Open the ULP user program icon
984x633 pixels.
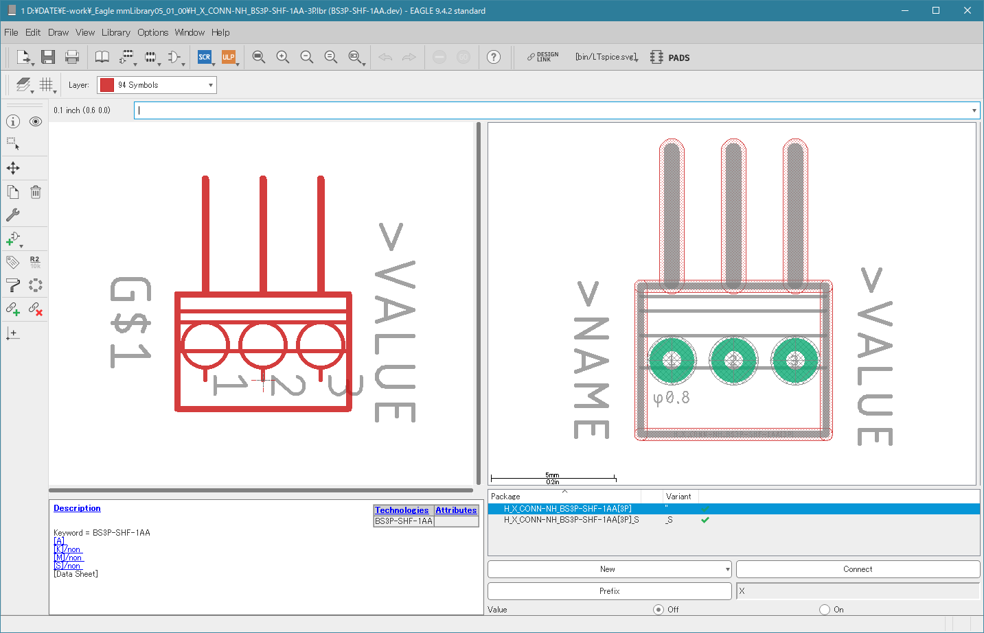click(229, 57)
